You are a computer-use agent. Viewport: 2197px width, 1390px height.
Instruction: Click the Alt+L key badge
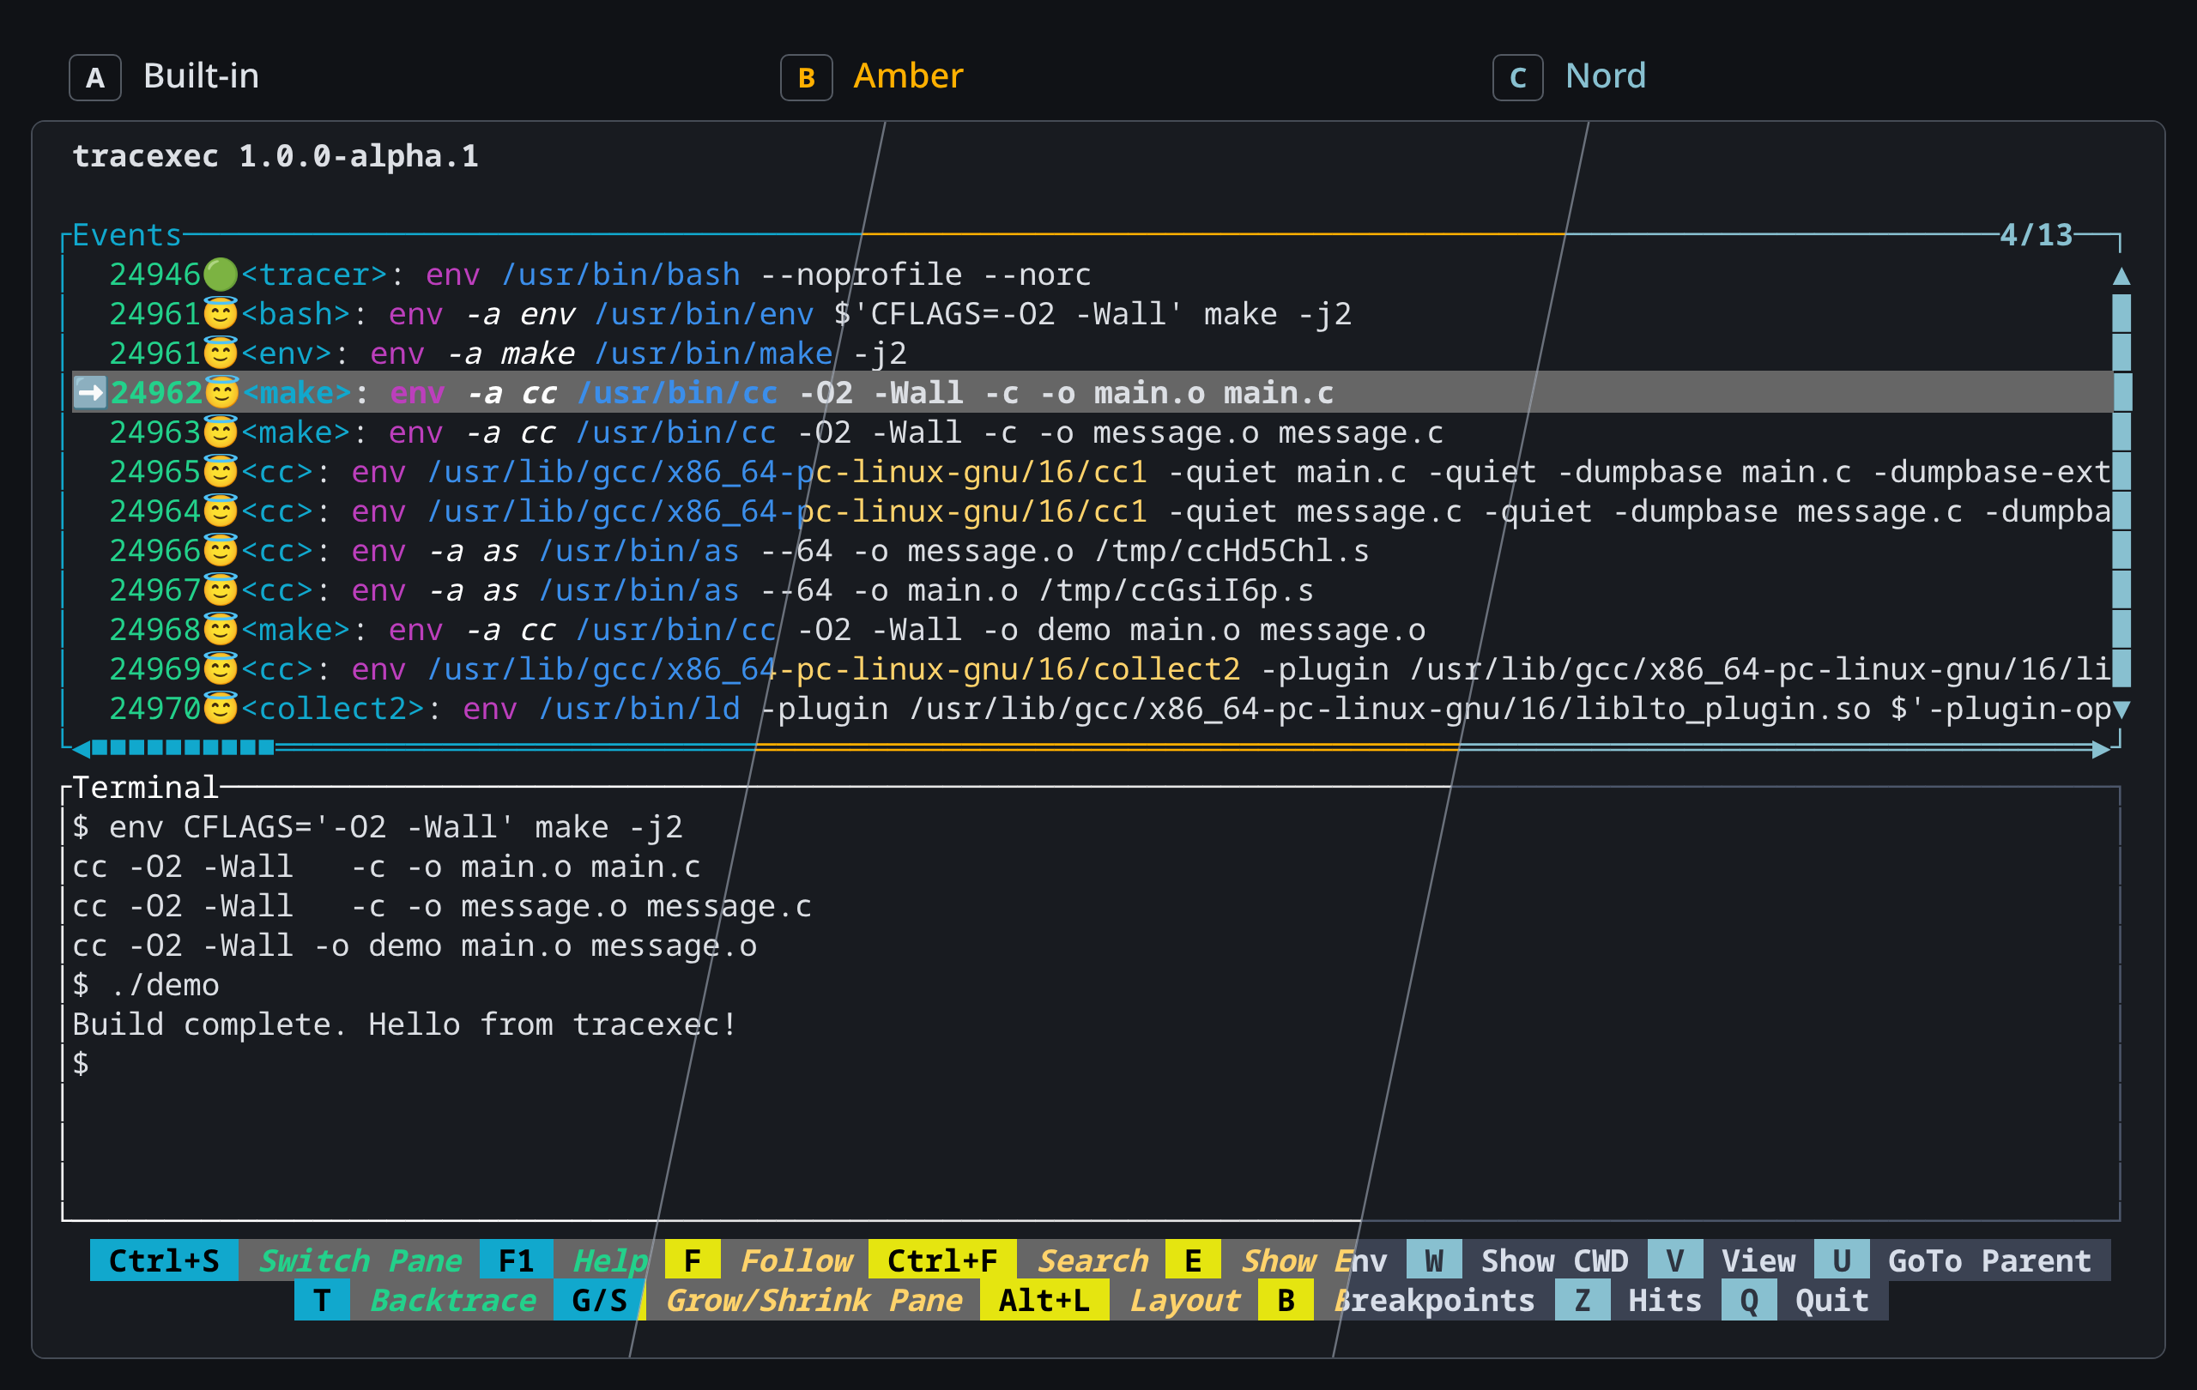[1044, 1300]
